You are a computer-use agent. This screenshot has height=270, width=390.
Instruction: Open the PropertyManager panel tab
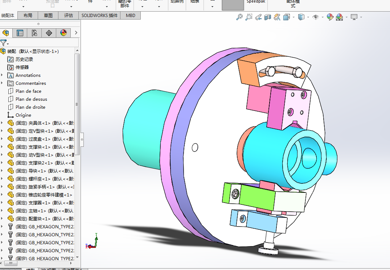pos(20,33)
